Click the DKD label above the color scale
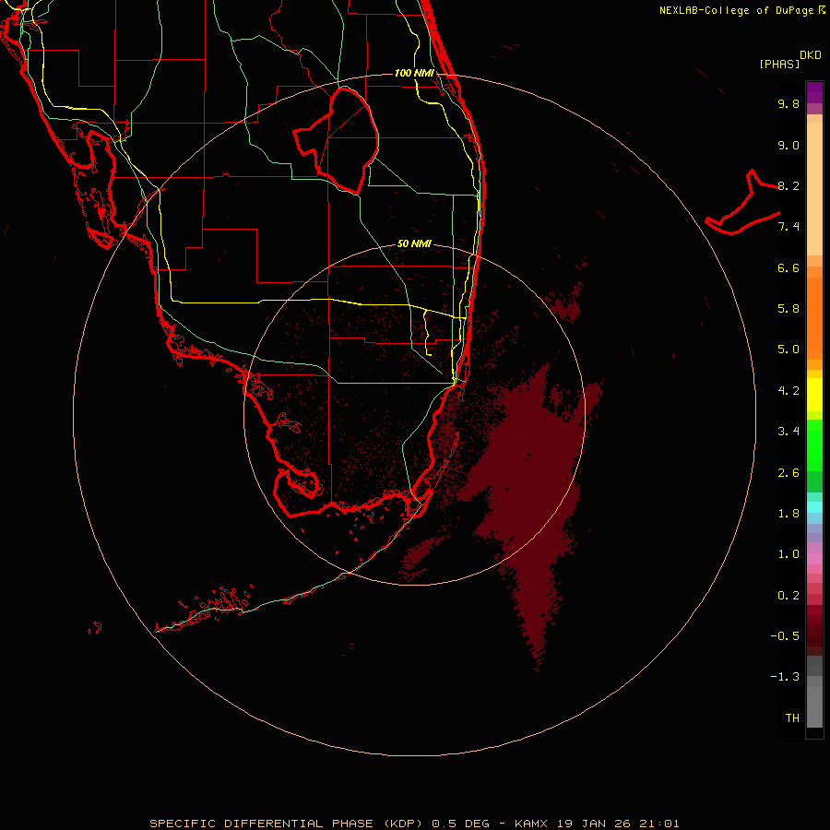This screenshot has height=830, width=830. click(x=810, y=55)
